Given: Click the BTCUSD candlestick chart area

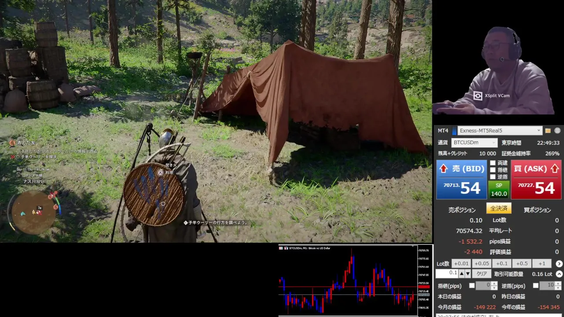Looking at the screenshot, I should (x=348, y=282).
